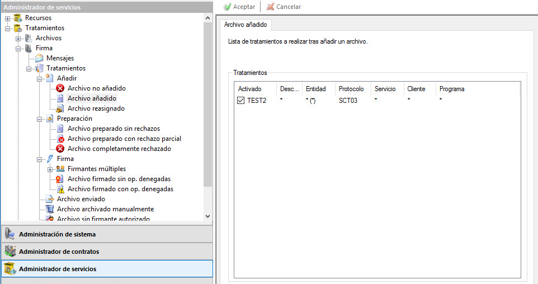
Task: Click the red error icon beside Archivo no añadido
Action: (60, 88)
